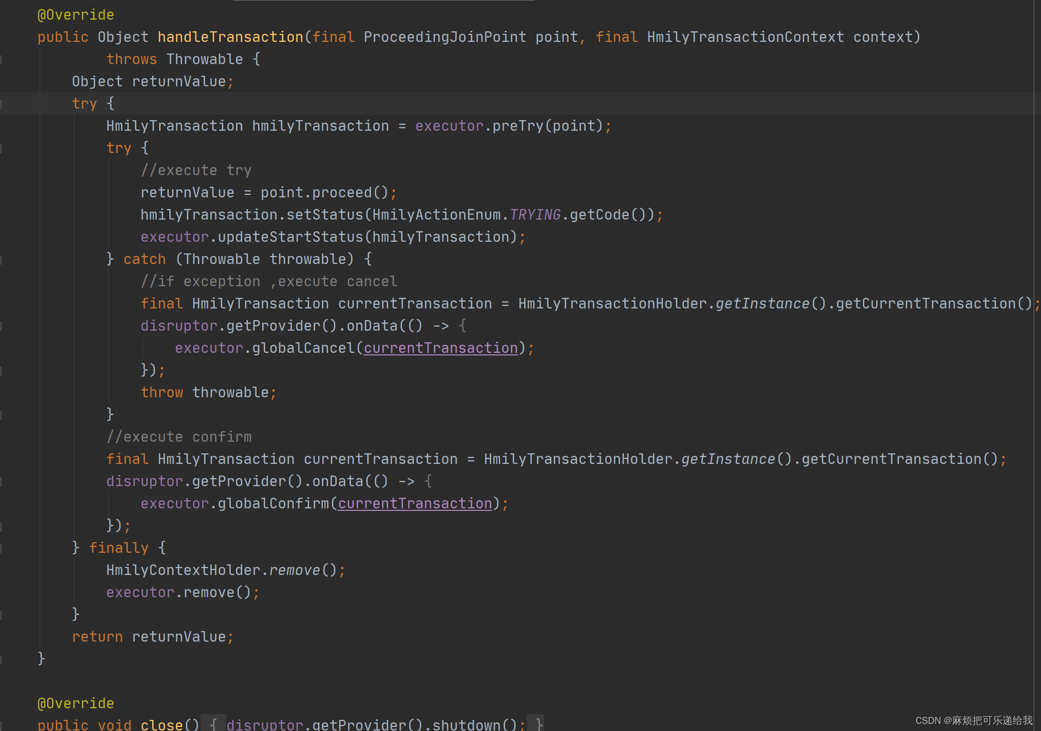This screenshot has height=731, width=1041.
Task: Click the 'finally' keyword
Action: 119,548
